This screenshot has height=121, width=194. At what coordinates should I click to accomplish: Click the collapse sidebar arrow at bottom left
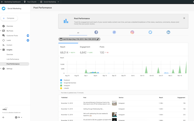[4, 117]
